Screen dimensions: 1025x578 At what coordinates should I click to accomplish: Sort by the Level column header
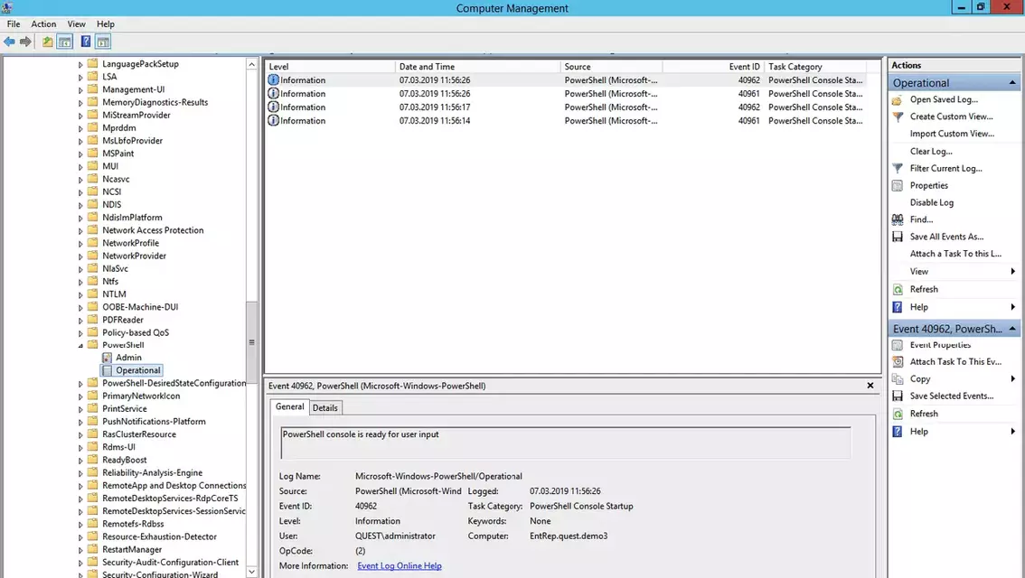coord(330,67)
